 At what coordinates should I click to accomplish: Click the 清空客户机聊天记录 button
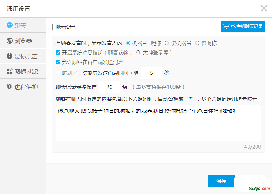[243, 27]
